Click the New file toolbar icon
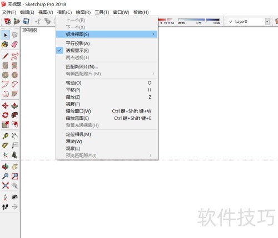 pos(8,21)
